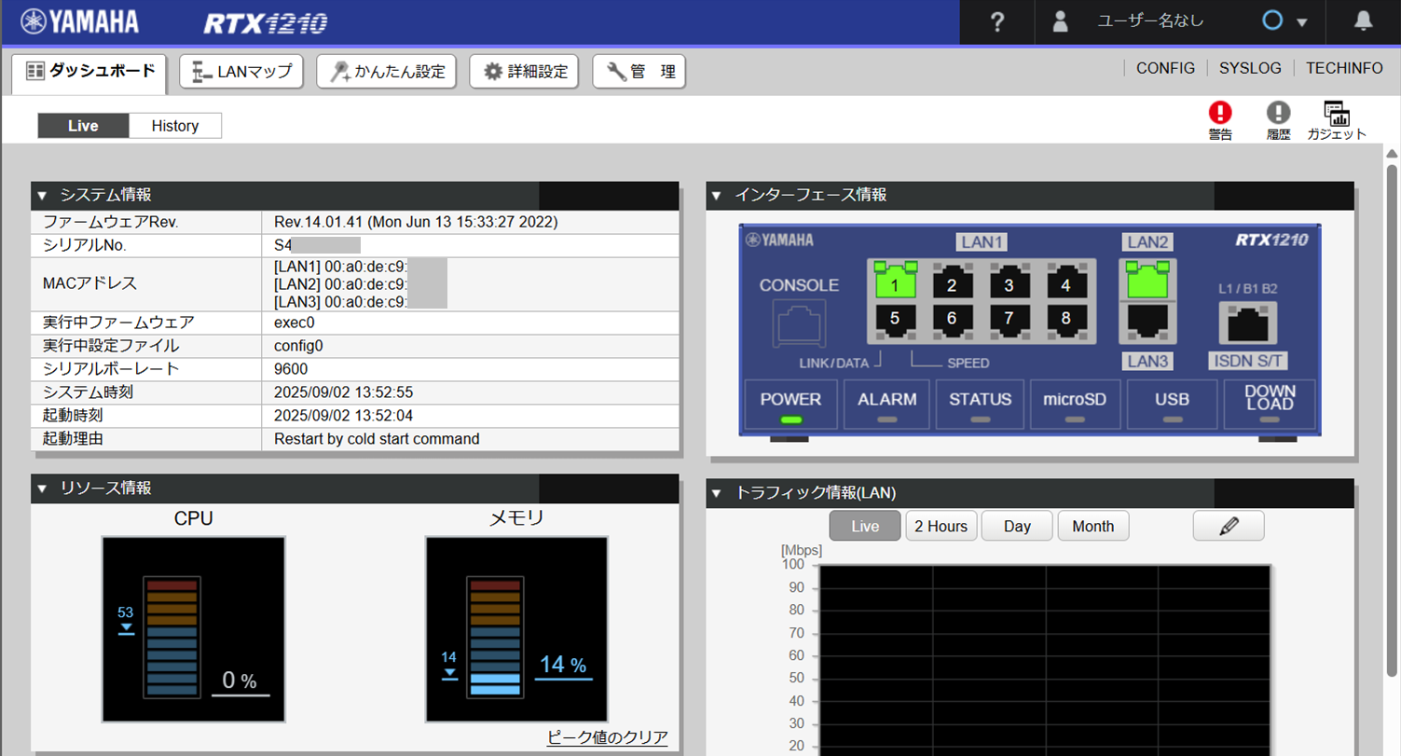
Task: Click the user silhouette icon
Action: pos(1060,22)
